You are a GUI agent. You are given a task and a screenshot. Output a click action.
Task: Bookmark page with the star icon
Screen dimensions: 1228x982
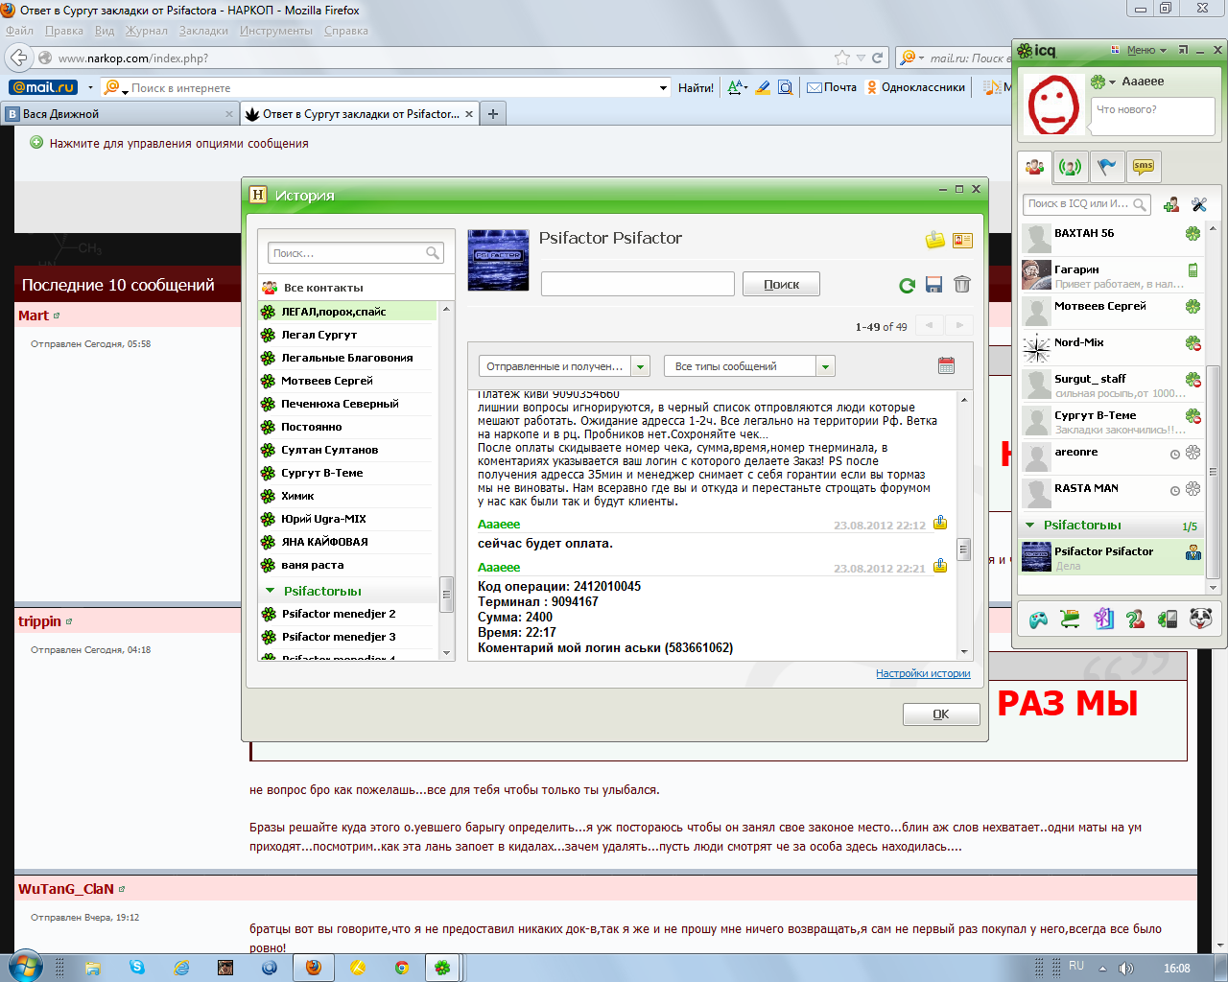pos(842,58)
